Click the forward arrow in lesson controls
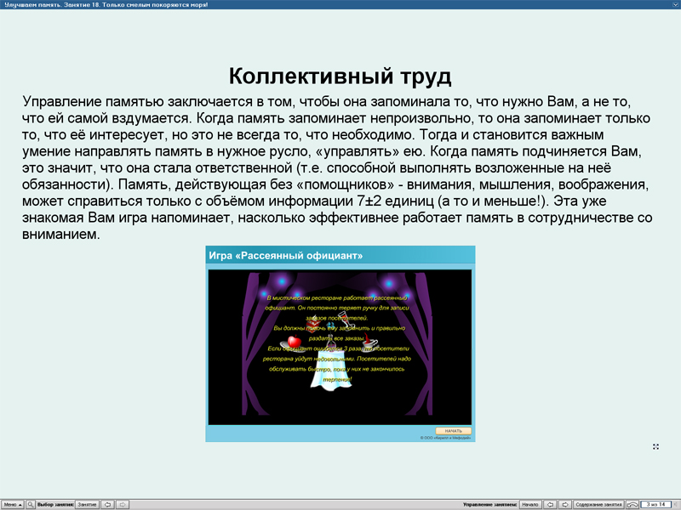The image size is (681, 510). tap(565, 503)
